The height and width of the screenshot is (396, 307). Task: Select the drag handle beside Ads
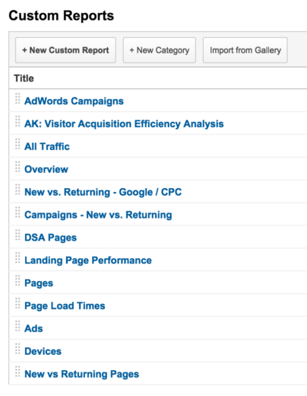[17, 326]
